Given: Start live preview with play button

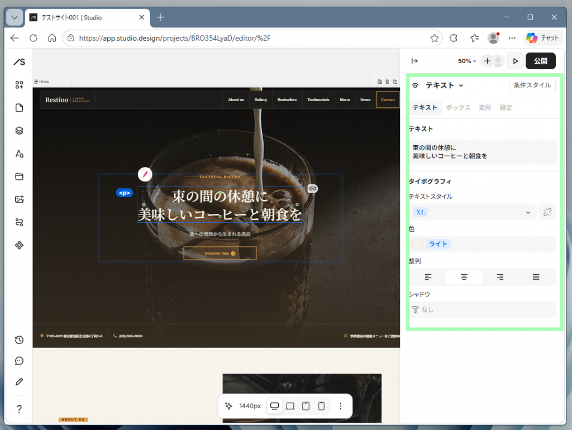Looking at the screenshot, I should [x=515, y=61].
